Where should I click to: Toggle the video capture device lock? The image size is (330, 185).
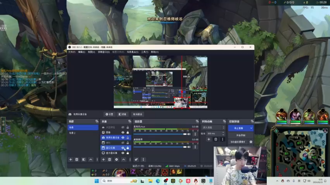(128, 138)
